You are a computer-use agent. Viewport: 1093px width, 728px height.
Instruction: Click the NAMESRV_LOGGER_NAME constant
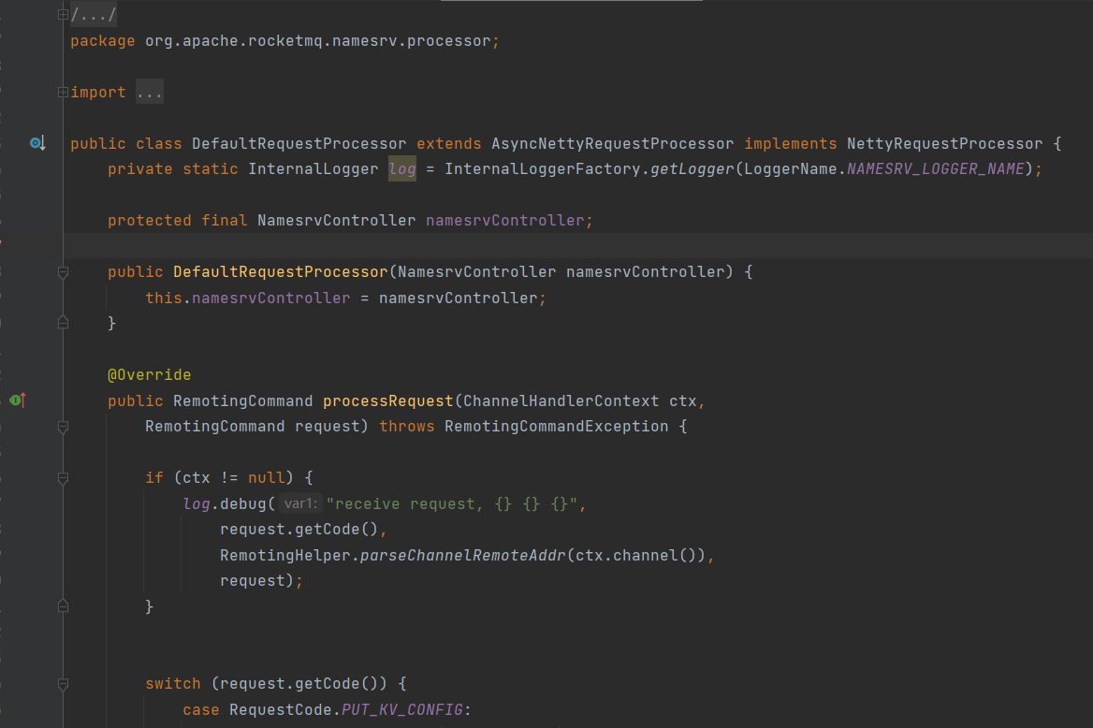(936, 169)
